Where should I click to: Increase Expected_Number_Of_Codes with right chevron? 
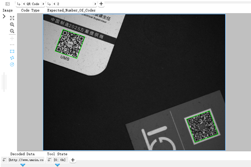click(95, 4)
